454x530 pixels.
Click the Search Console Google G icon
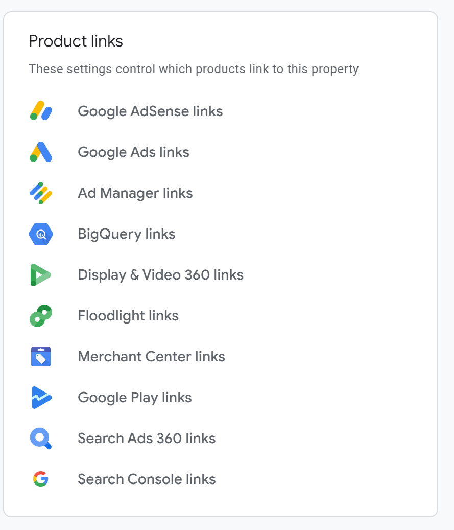[x=41, y=479]
